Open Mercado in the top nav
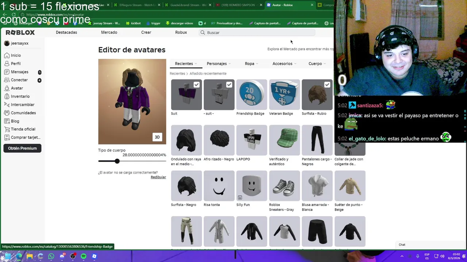467x262 pixels. [x=109, y=32]
